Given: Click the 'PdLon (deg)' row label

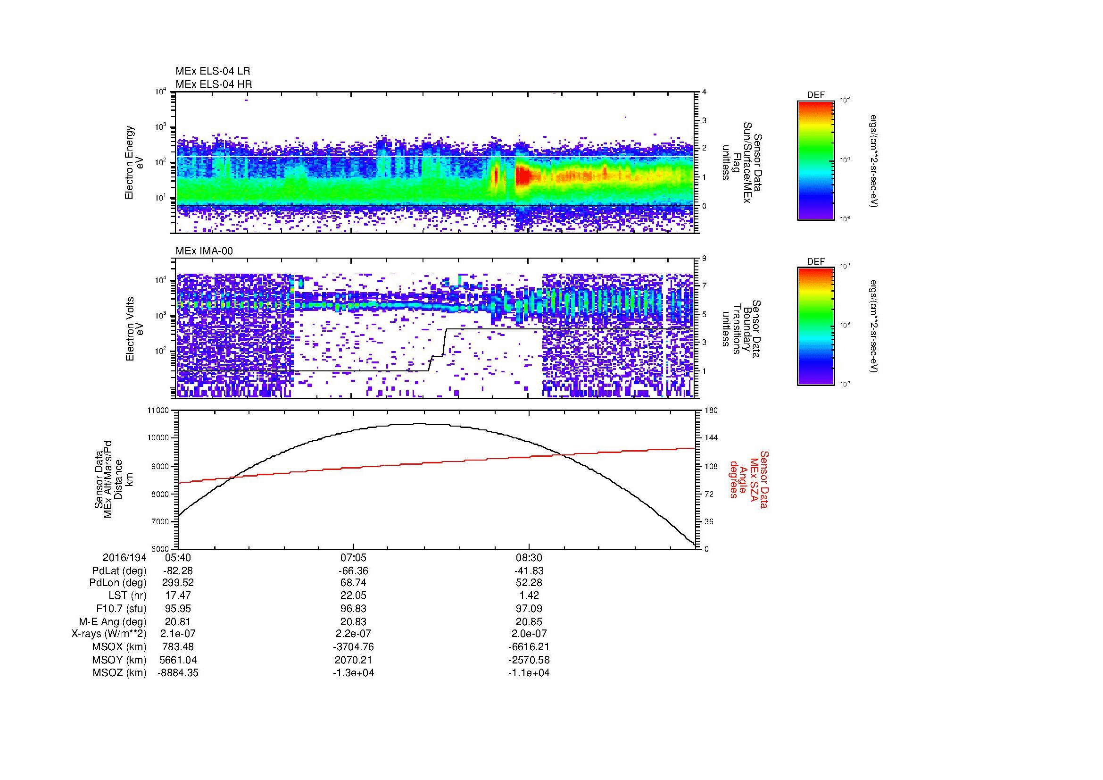Looking at the screenshot, I should tap(118, 583).
